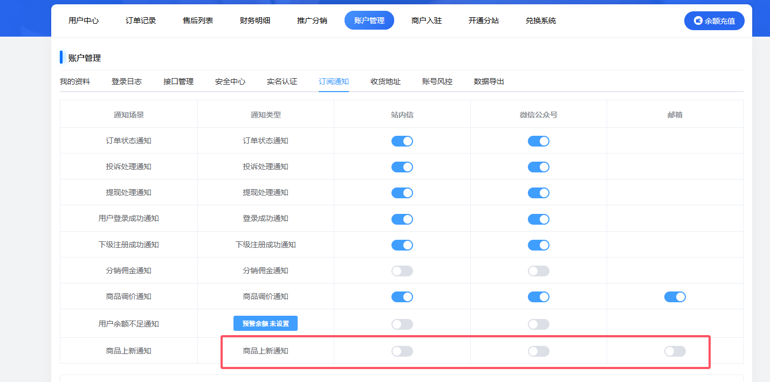Disable 微信公众号 for 商品调价通知
770x382 pixels.
(x=539, y=297)
